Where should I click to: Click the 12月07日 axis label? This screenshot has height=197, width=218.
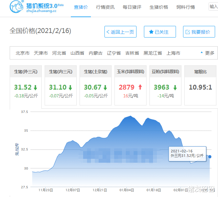click(73, 190)
